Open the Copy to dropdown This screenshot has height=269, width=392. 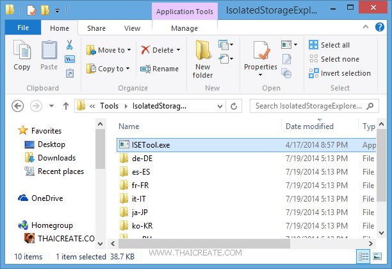108,69
